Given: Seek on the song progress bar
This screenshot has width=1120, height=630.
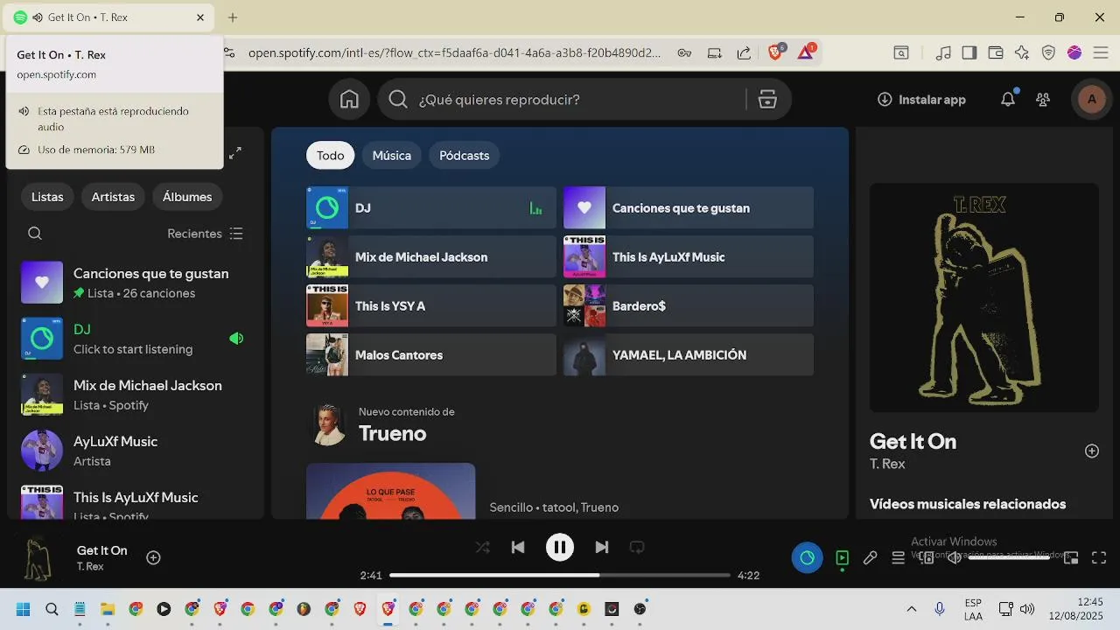Looking at the screenshot, I should [x=560, y=575].
